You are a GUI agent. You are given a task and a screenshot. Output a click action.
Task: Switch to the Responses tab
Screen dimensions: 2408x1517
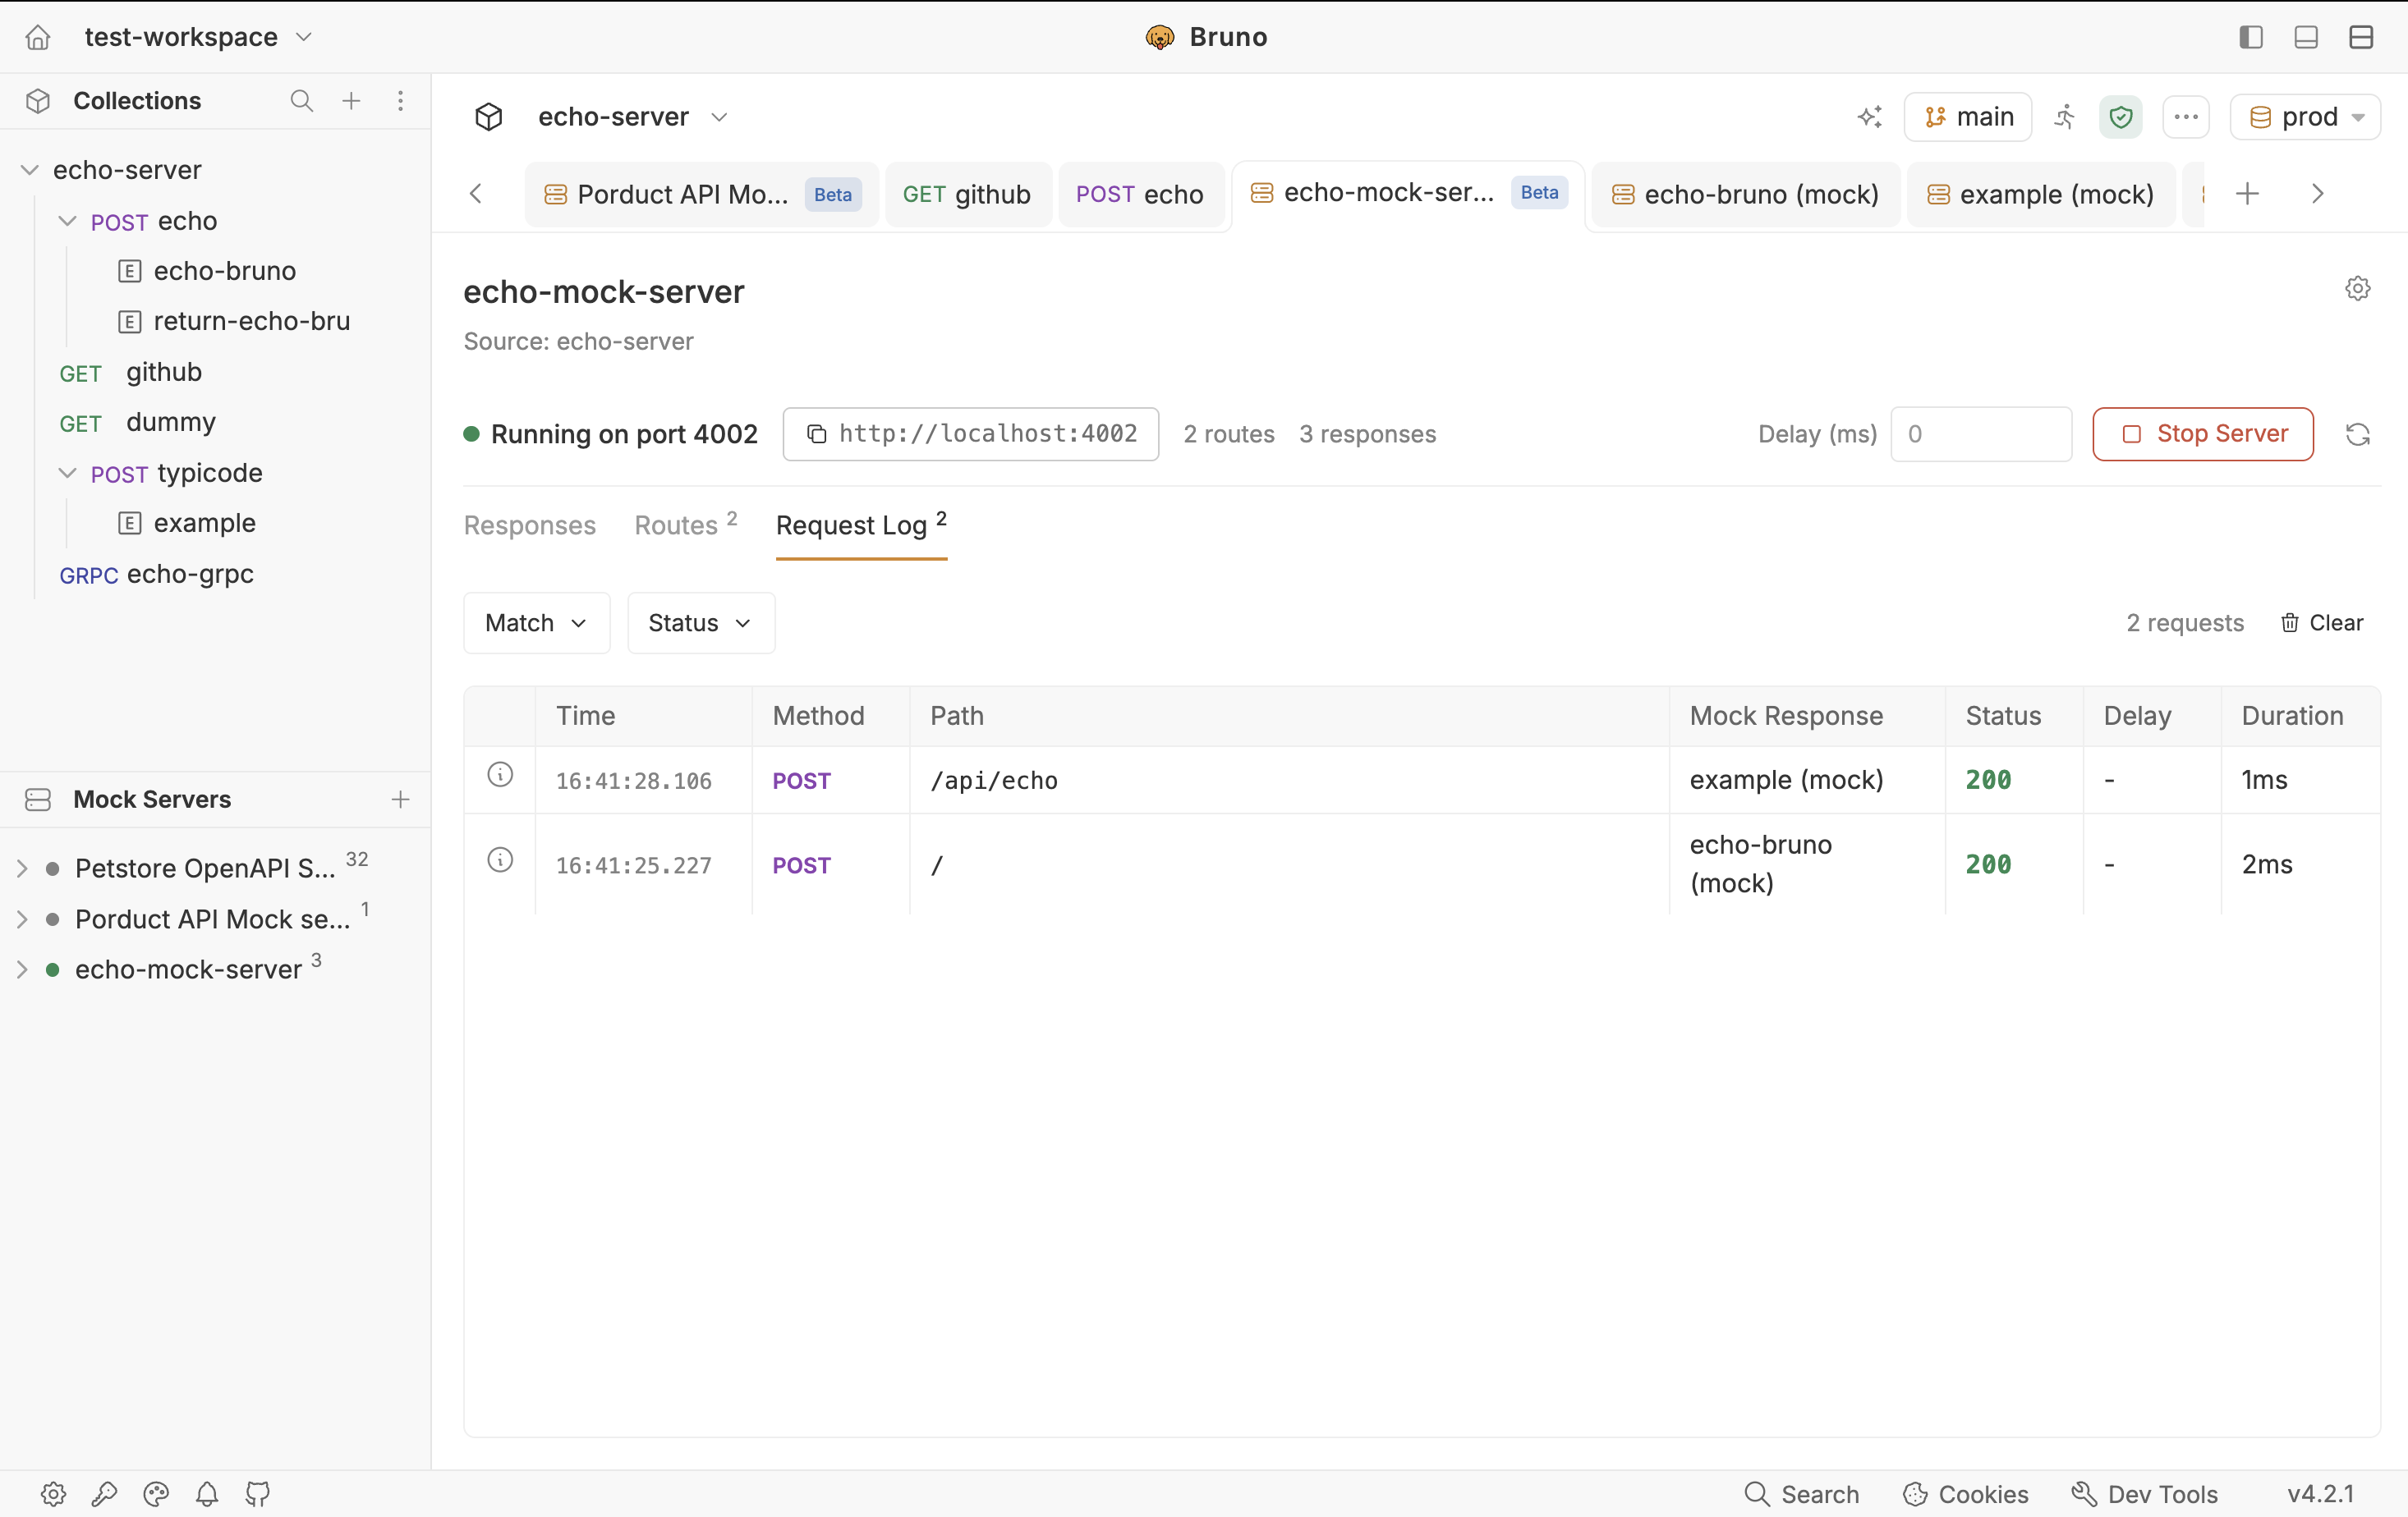[x=530, y=525]
